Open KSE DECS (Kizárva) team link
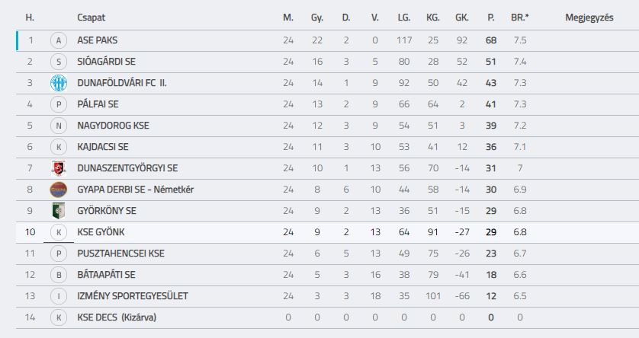The height and width of the screenshot is (338, 639). [117, 317]
